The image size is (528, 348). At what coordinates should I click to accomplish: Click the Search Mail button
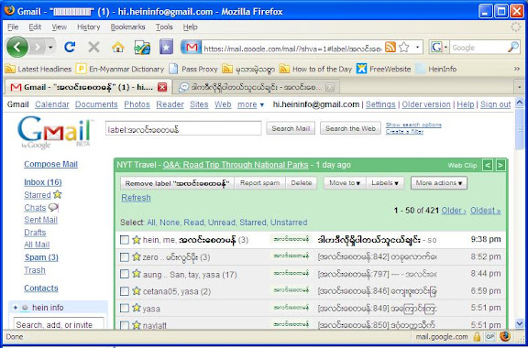(291, 128)
